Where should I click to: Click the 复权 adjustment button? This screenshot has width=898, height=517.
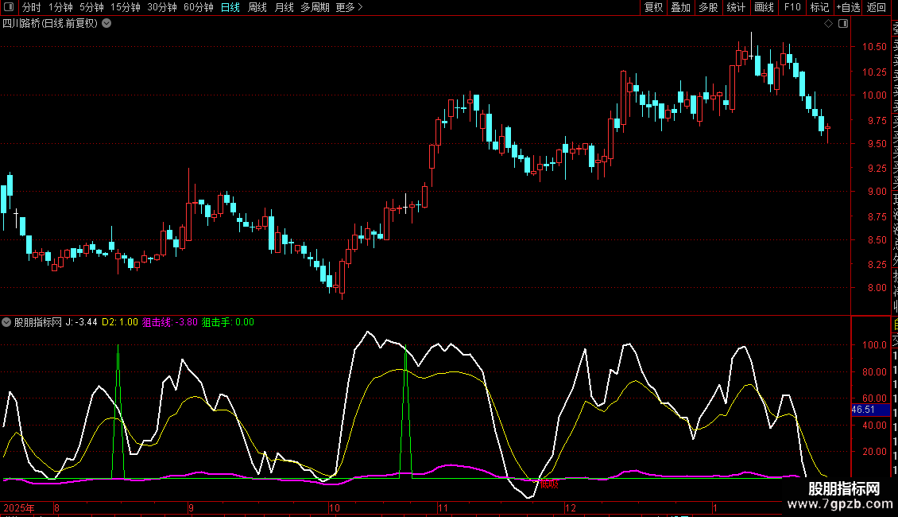click(653, 7)
